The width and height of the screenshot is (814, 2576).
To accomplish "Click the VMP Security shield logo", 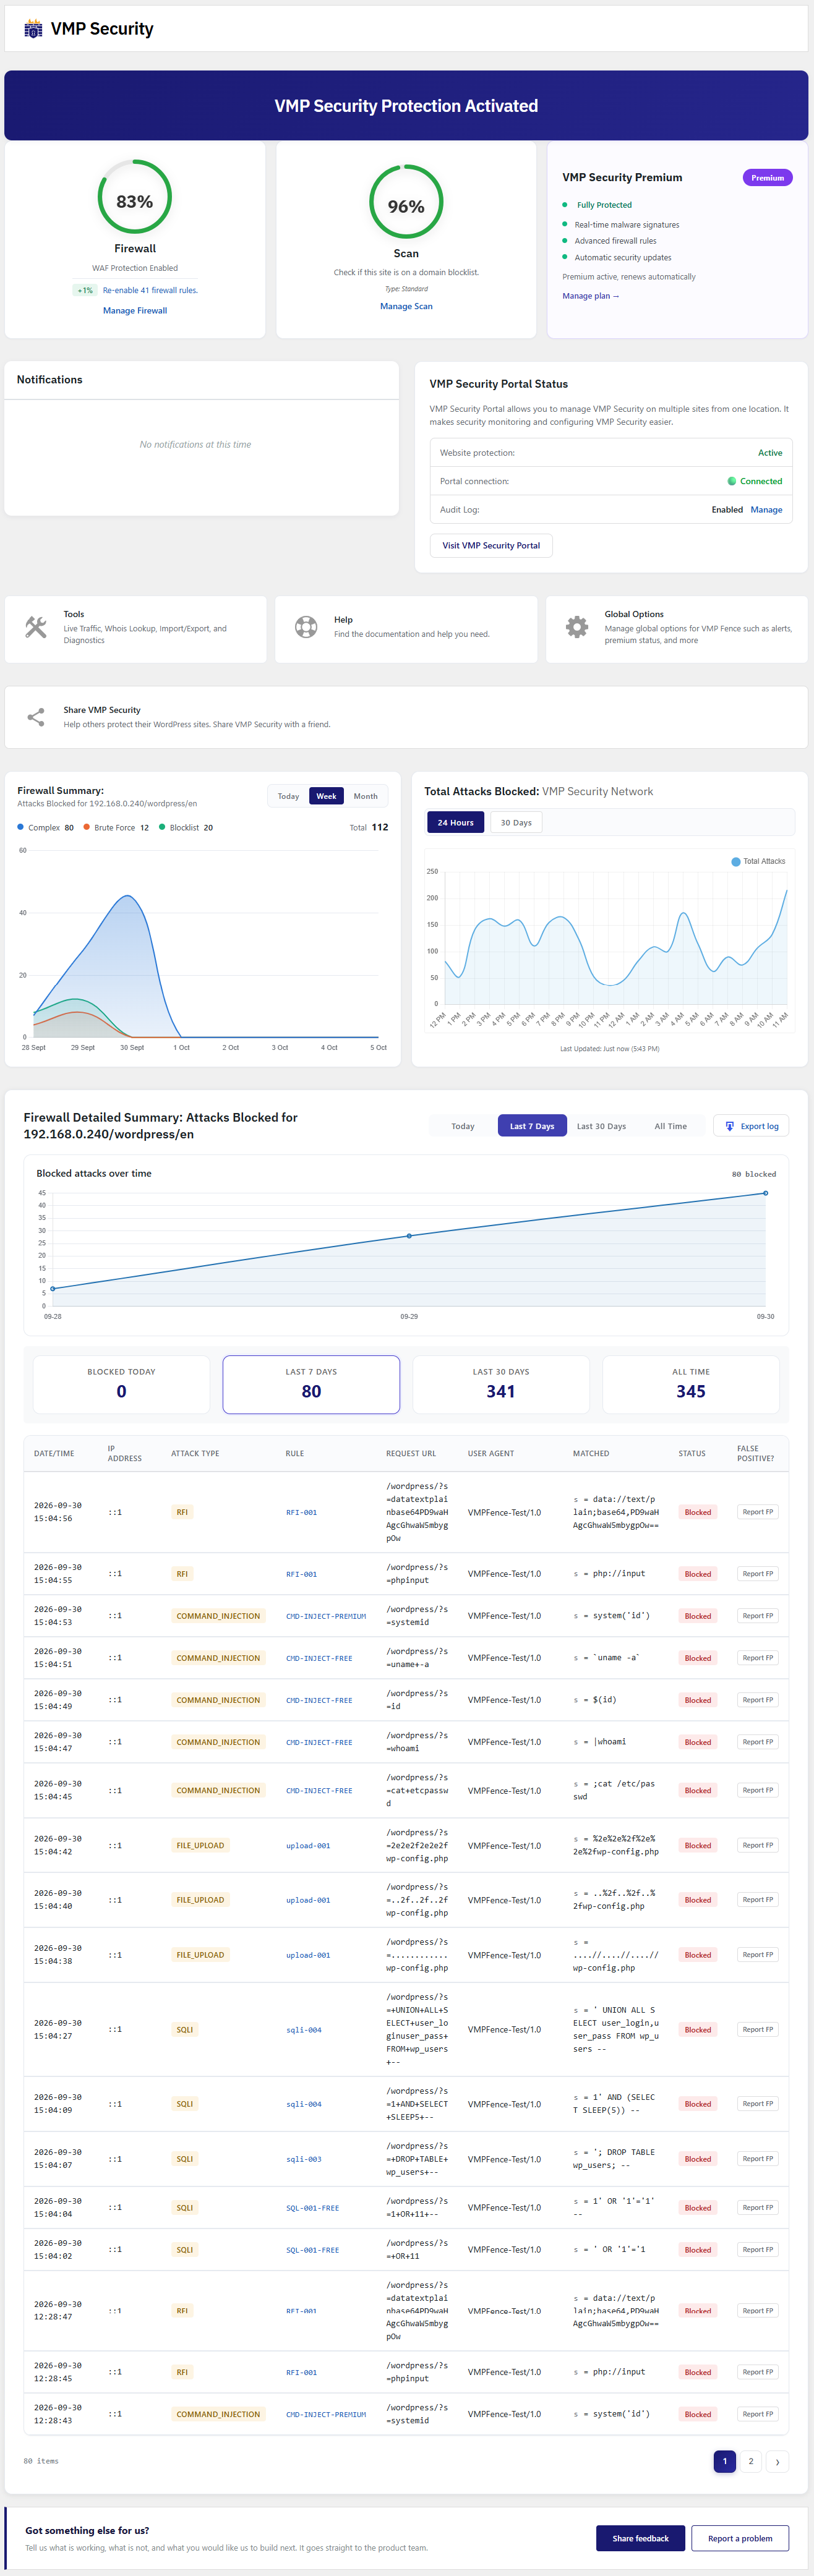I will click(x=33, y=29).
